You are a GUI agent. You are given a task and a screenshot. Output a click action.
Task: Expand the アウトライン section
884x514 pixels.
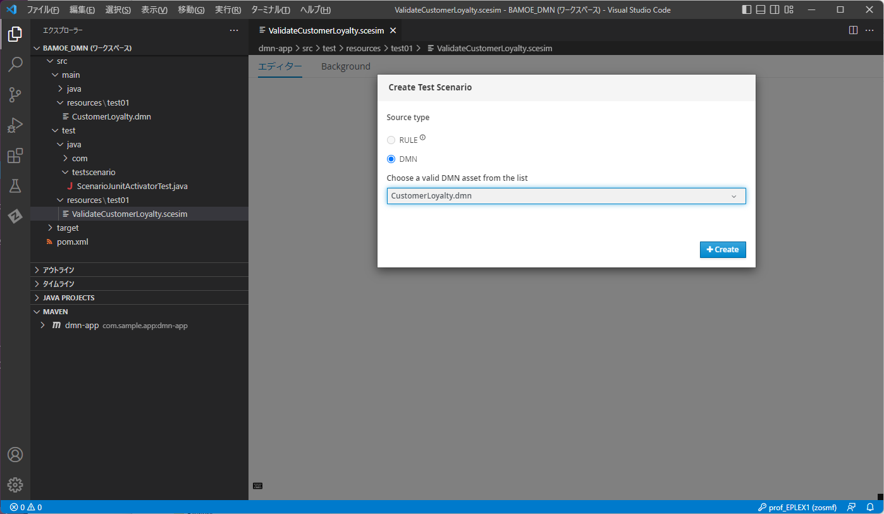coord(139,270)
